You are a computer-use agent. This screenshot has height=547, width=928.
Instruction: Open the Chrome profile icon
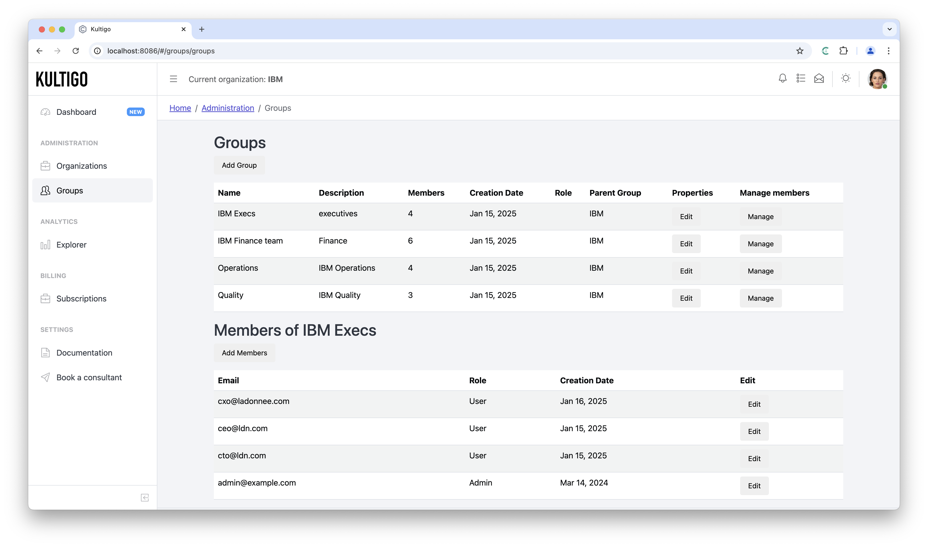(870, 51)
